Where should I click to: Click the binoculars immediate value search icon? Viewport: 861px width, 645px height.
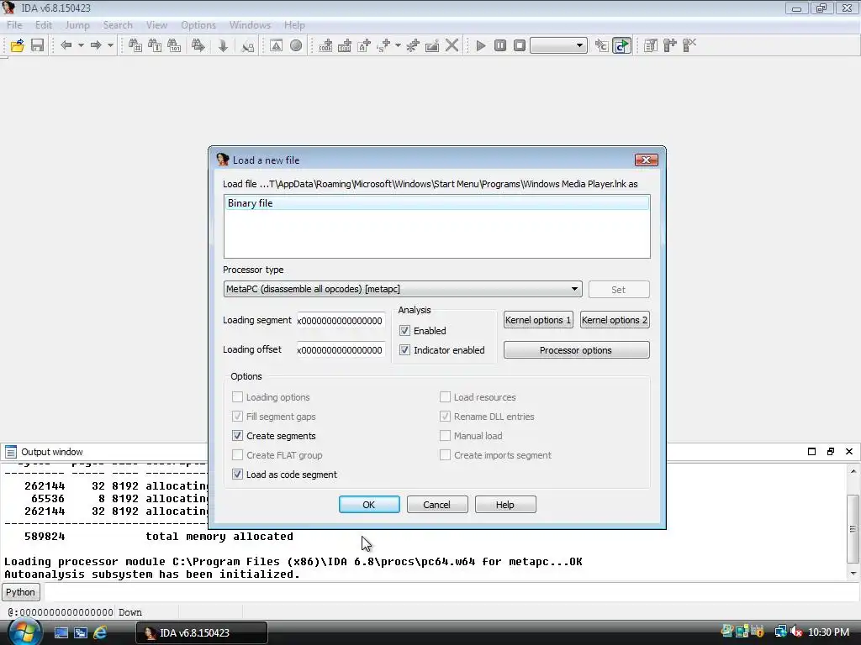coord(135,45)
